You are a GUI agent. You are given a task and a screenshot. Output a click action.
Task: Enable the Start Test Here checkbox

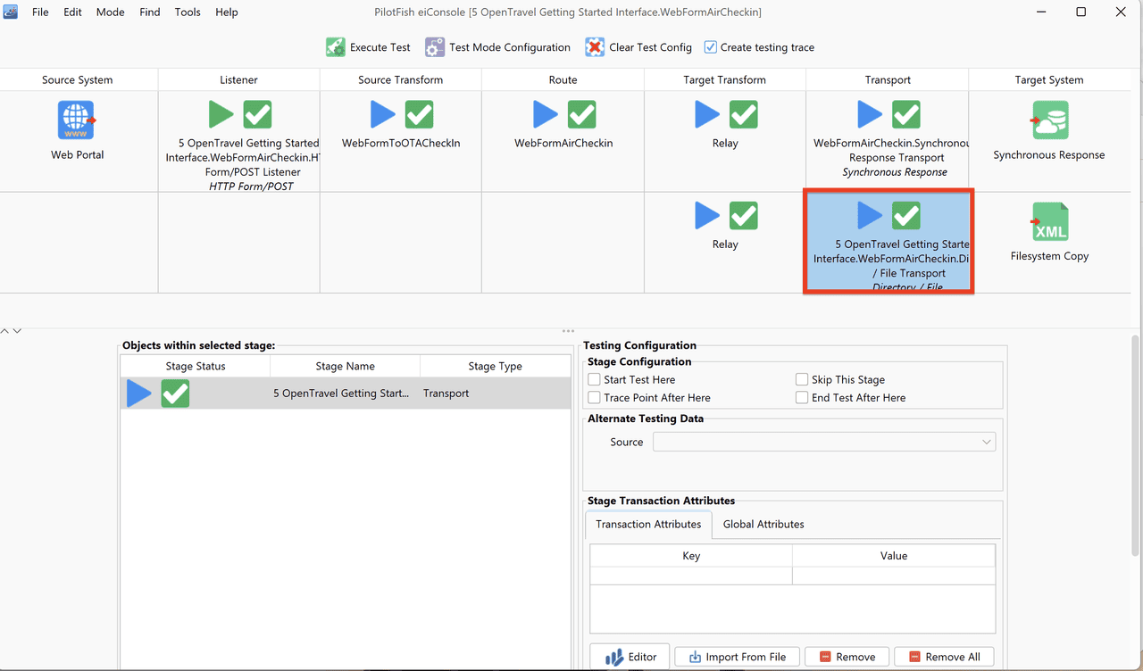[x=594, y=379]
